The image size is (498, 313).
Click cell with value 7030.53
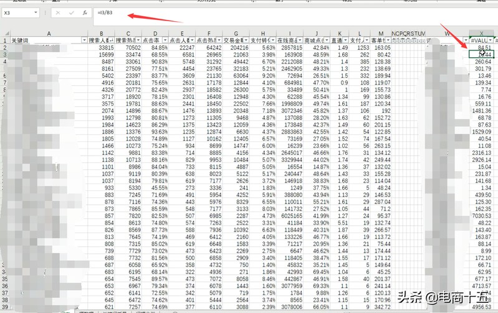[x=482, y=216]
